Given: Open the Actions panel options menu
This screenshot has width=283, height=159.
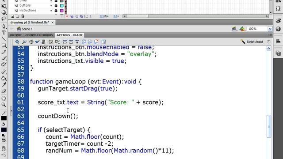Looking at the screenshot, I should tap(270, 35).
